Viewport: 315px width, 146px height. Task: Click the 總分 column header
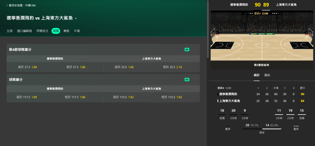point(302,88)
